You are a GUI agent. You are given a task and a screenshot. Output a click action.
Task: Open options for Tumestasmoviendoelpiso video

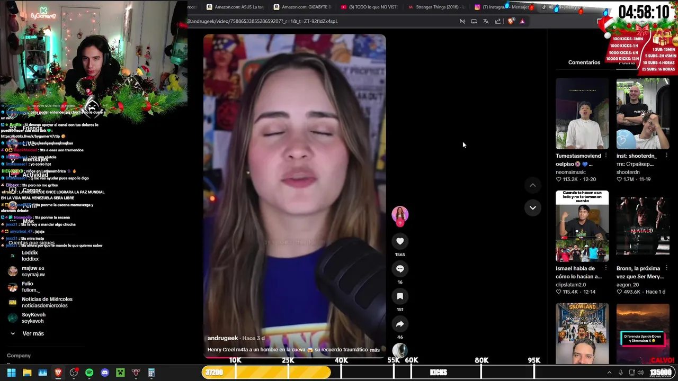point(606,156)
